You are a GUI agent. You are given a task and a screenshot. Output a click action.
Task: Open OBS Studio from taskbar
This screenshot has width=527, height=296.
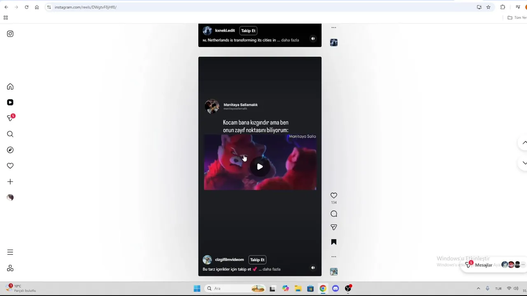click(348, 289)
